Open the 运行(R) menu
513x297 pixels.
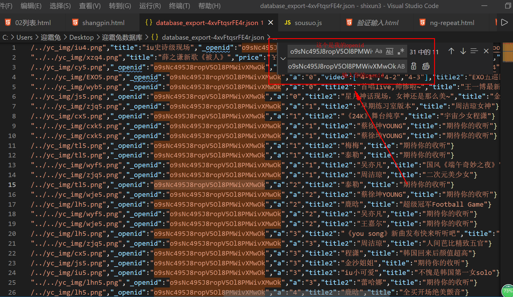[150, 6]
